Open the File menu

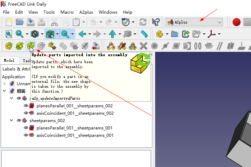[x=6, y=12]
